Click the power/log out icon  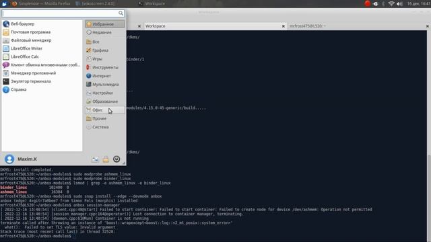click(117, 159)
